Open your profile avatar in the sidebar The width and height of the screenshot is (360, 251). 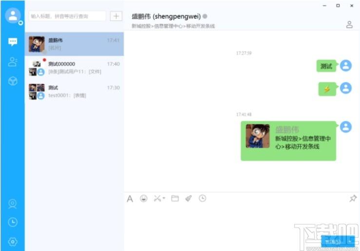pyautogui.click(x=13, y=16)
